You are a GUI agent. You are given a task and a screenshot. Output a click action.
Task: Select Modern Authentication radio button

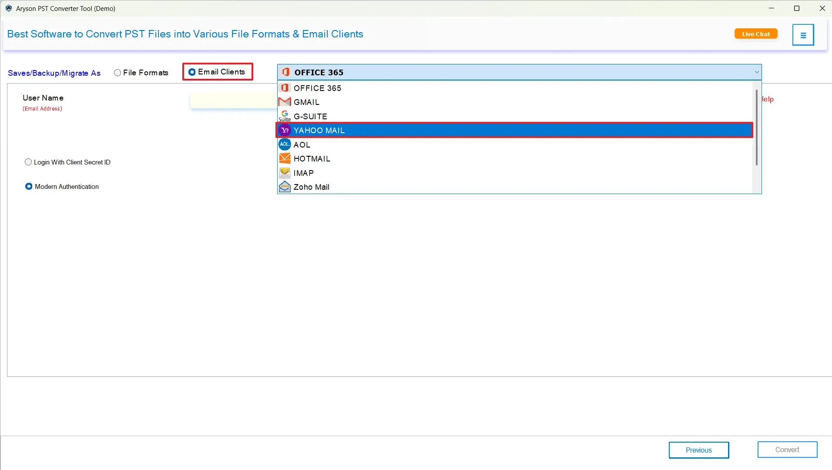pyautogui.click(x=29, y=186)
